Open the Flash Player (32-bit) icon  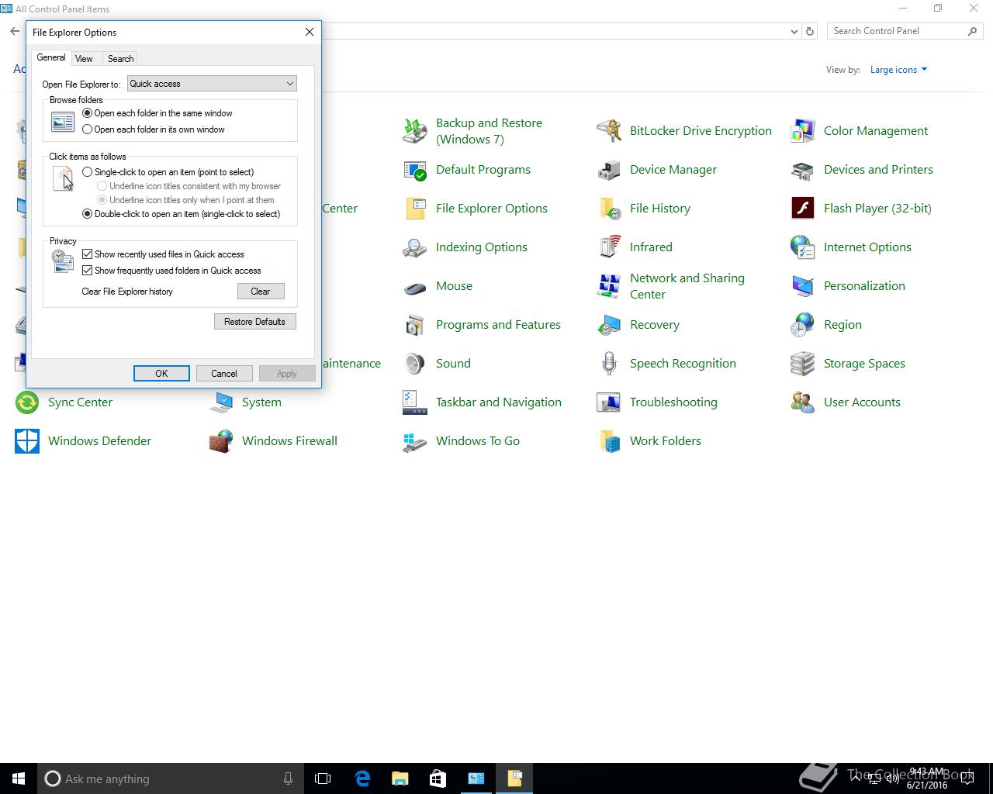[x=803, y=209]
